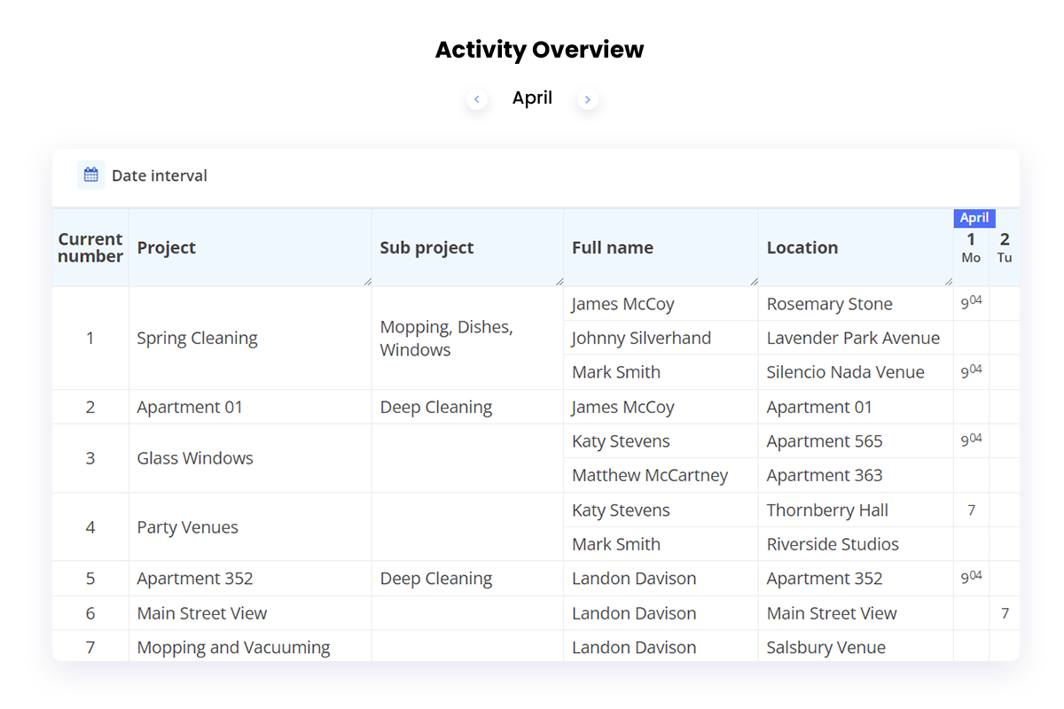The image size is (1064, 709).
Task: Select the April badge above the date column
Action: (x=974, y=217)
